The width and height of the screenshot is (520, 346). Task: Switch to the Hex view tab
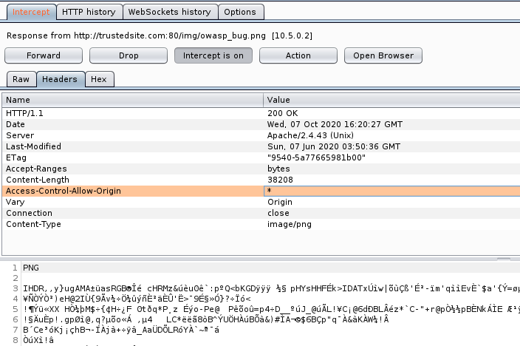[99, 79]
